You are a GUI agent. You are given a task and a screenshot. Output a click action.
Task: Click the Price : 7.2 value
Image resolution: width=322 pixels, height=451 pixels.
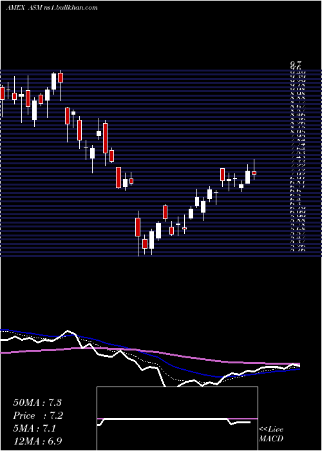[38, 416]
